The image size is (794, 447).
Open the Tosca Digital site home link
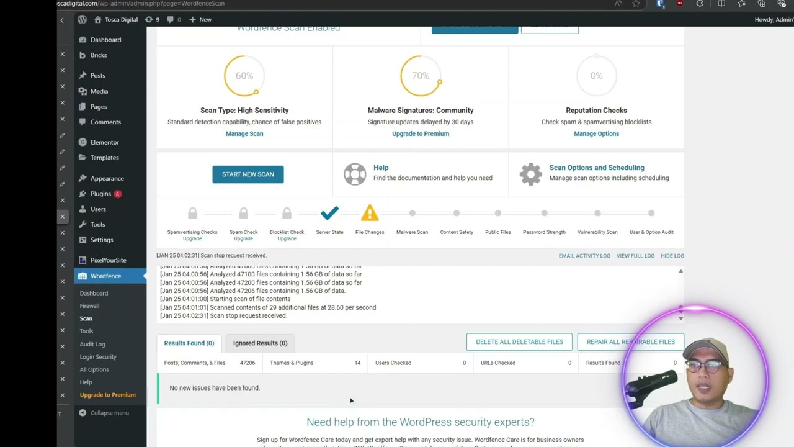(116, 20)
